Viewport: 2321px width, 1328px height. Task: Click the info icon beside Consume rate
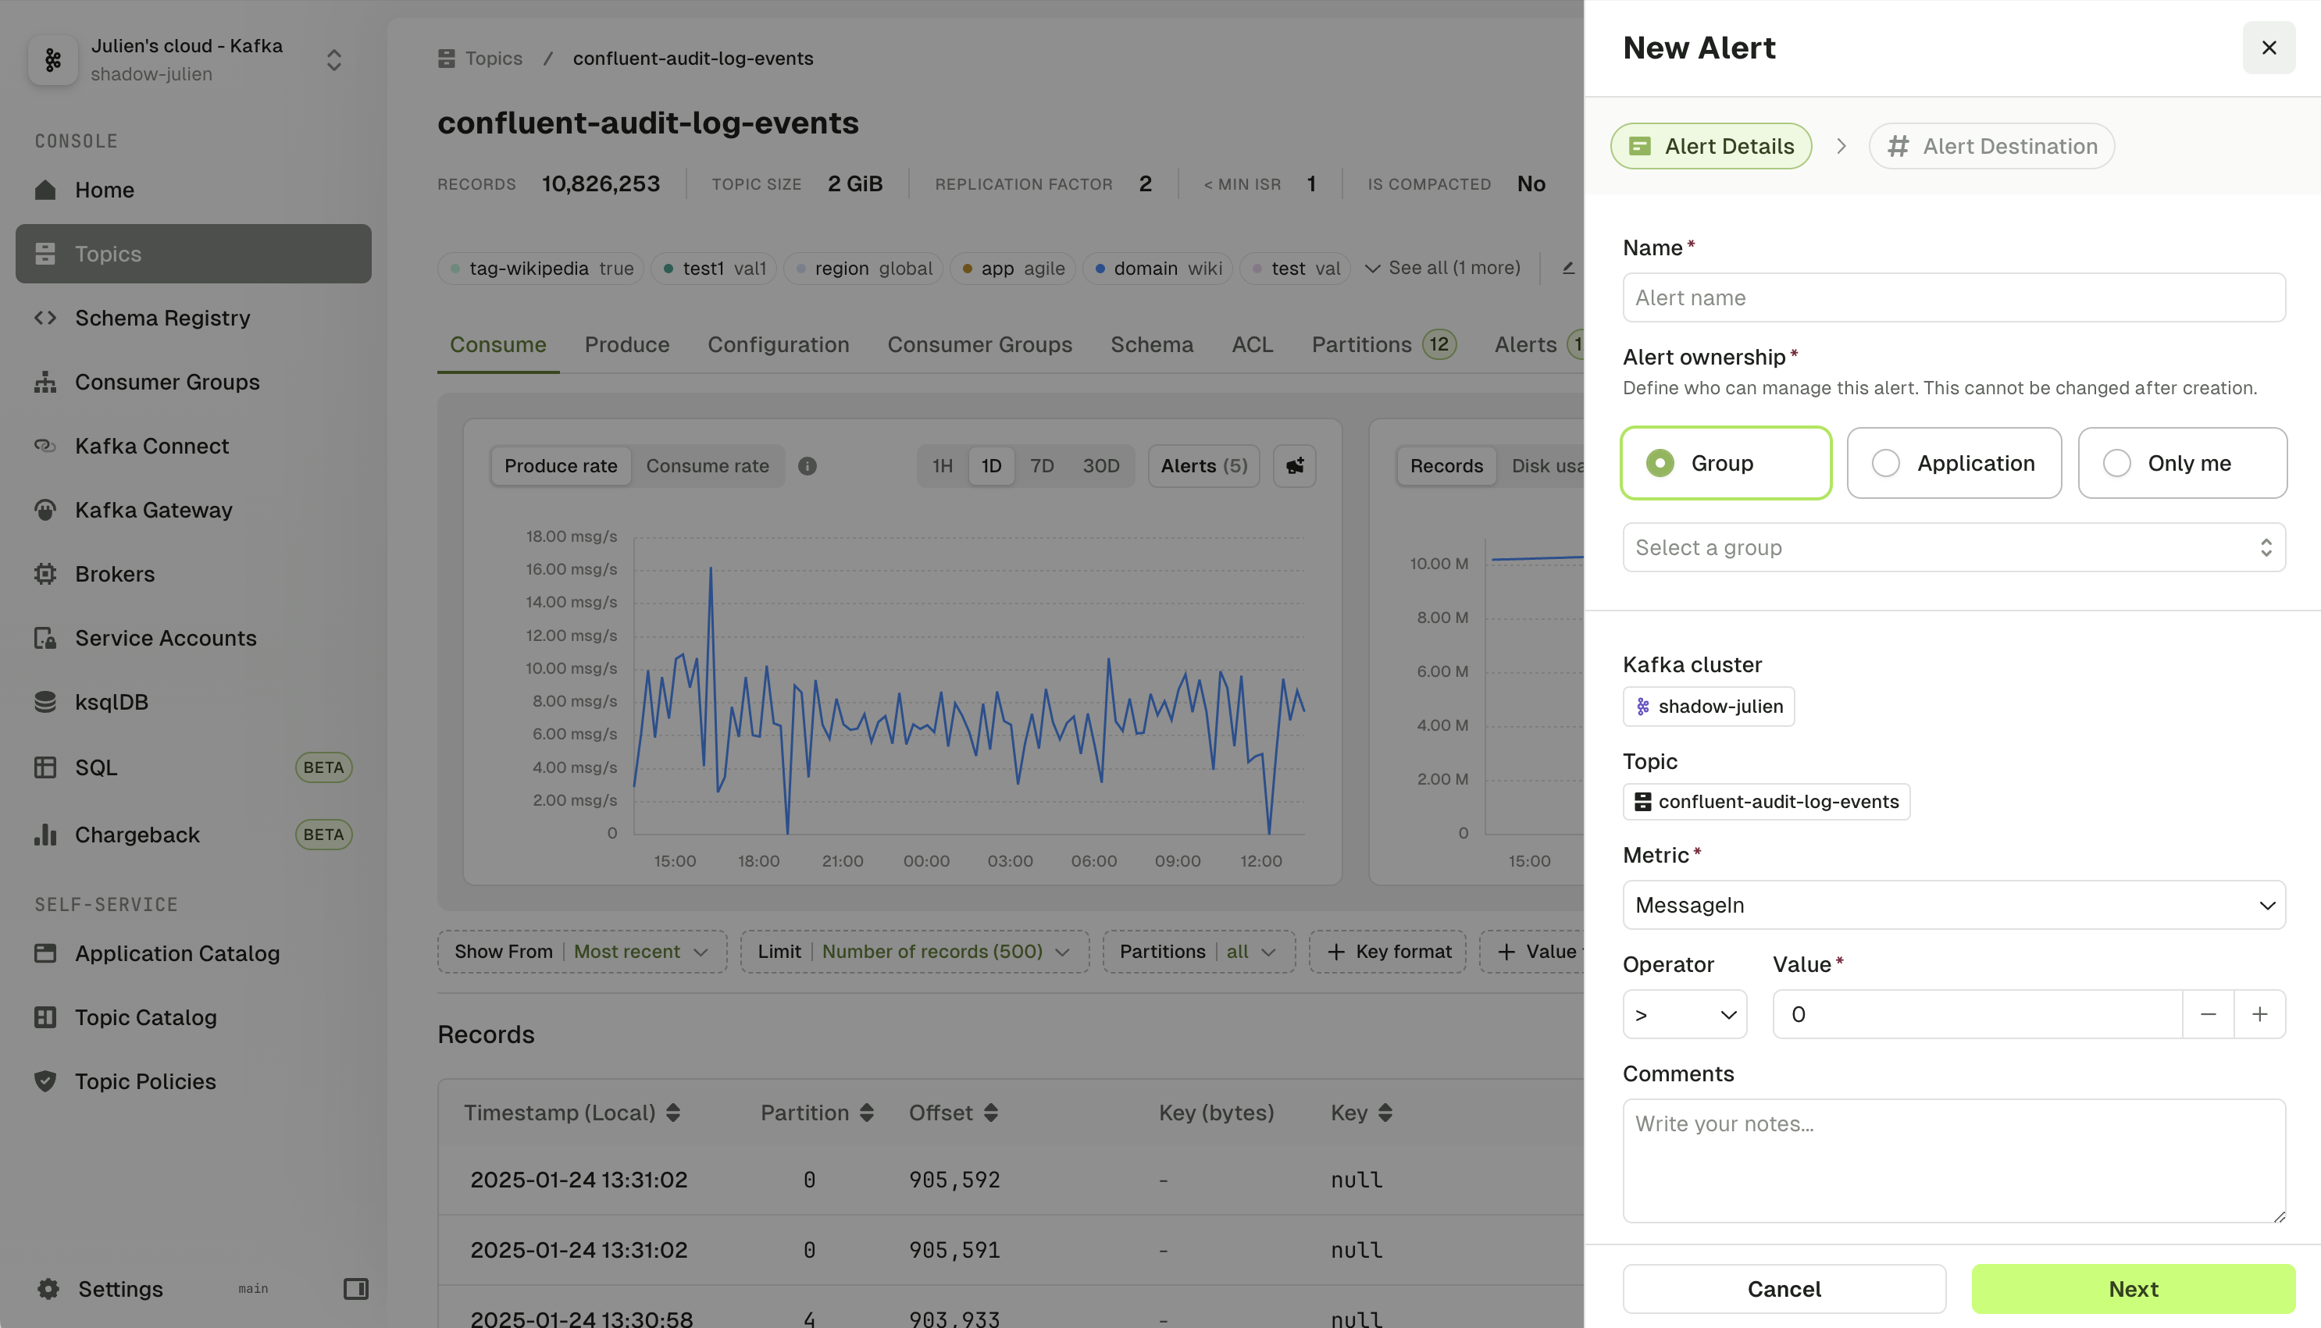coord(807,466)
